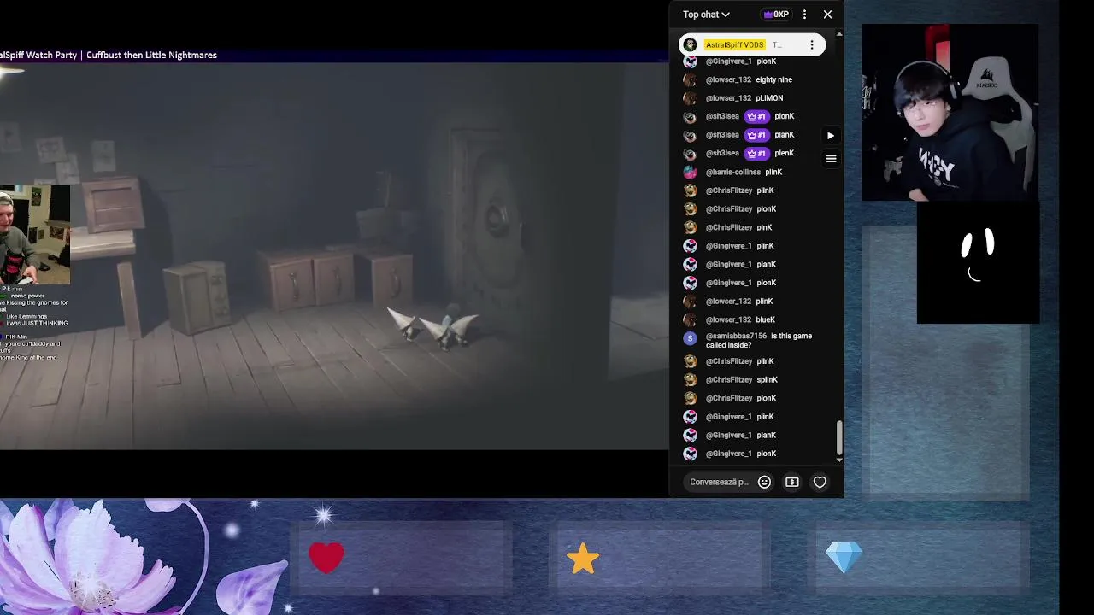Click the red heart overlay icon

coord(326,559)
